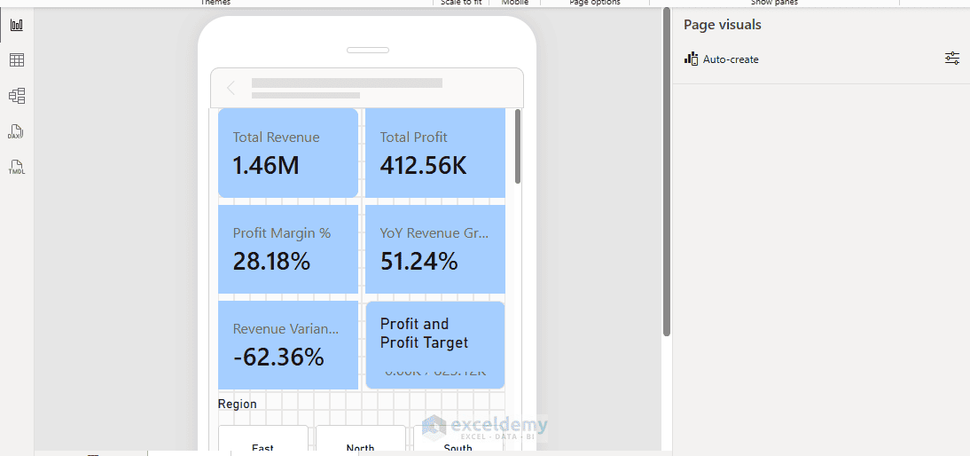Select the Profit and Profit Target card
The width and height of the screenshot is (970, 456).
tap(434, 345)
